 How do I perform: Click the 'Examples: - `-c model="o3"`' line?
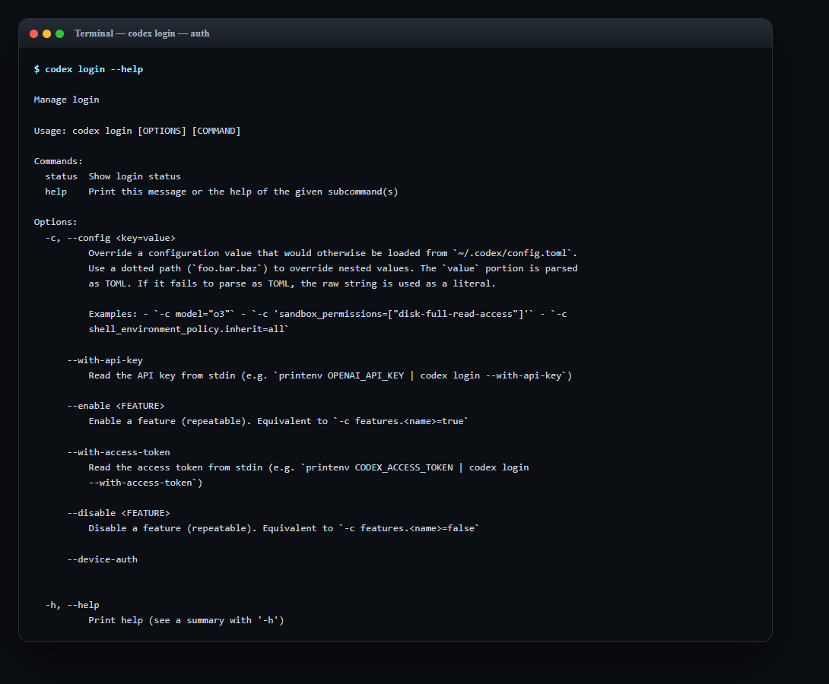coord(327,314)
